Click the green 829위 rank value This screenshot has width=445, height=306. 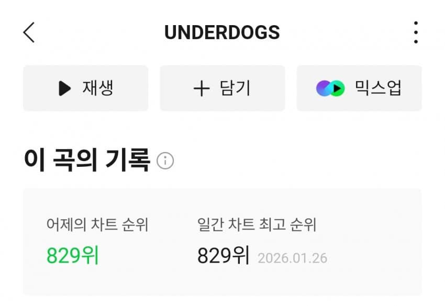tap(73, 255)
